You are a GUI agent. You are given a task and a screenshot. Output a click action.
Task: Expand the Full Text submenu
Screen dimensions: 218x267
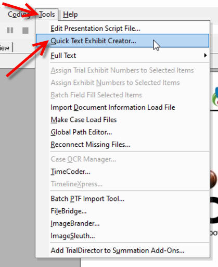tap(122, 56)
